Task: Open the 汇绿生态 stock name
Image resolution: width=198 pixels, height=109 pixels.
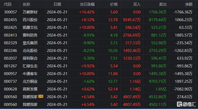Action: pyautogui.click(x=30, y=66)
